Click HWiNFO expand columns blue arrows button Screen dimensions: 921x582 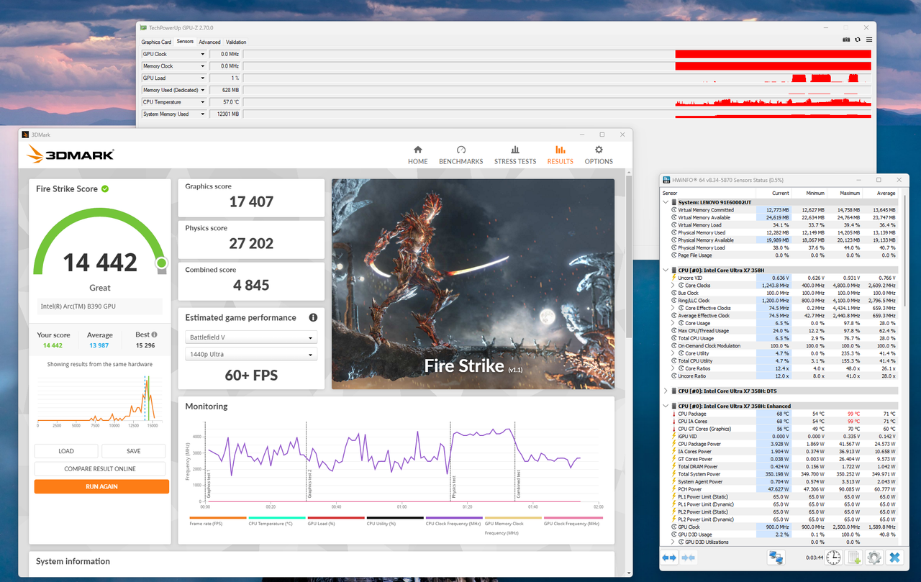(669, 558)
